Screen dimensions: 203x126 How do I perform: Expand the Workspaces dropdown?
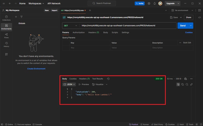click(36, 4)
